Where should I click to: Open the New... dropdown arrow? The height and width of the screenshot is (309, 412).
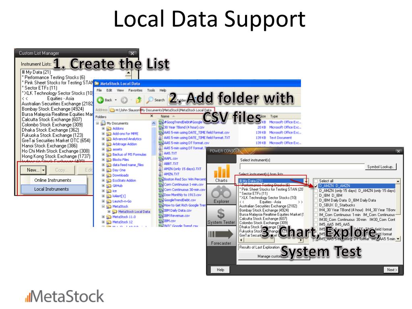coord(43,170)
